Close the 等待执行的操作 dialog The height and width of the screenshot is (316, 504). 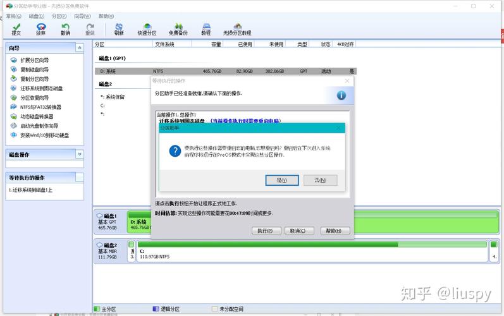347,81
